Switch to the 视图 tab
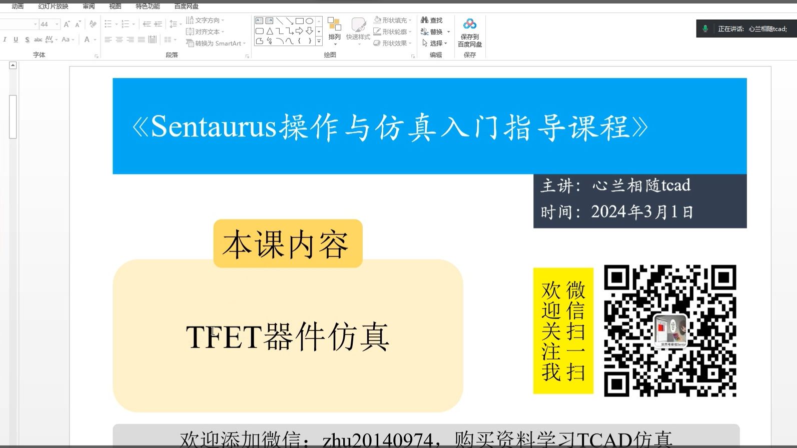797x448 pixels. point(115,6)
